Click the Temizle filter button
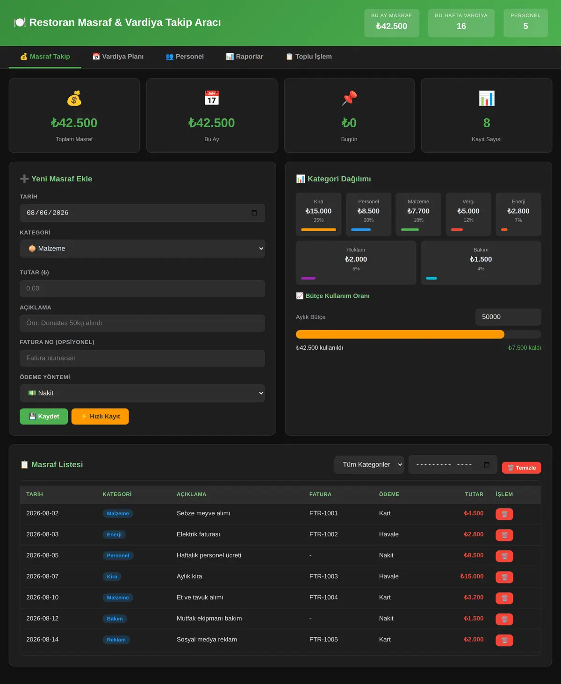The width and height of the screenshot is (561, 684). (x=521, y=468)
